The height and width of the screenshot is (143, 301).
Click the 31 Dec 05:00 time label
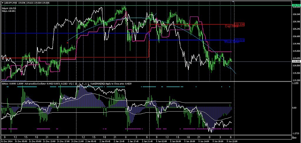click(x=21, y=141)
